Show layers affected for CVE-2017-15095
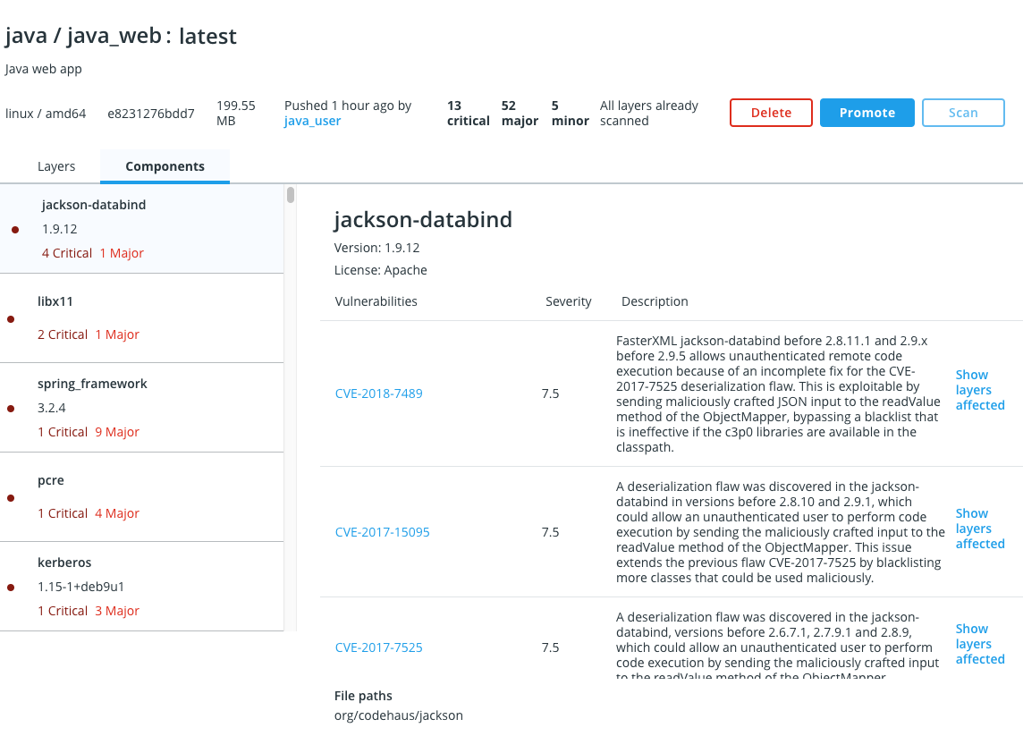Image resolution: width=1023 pixels, height=753 pixels. [980, 529]
